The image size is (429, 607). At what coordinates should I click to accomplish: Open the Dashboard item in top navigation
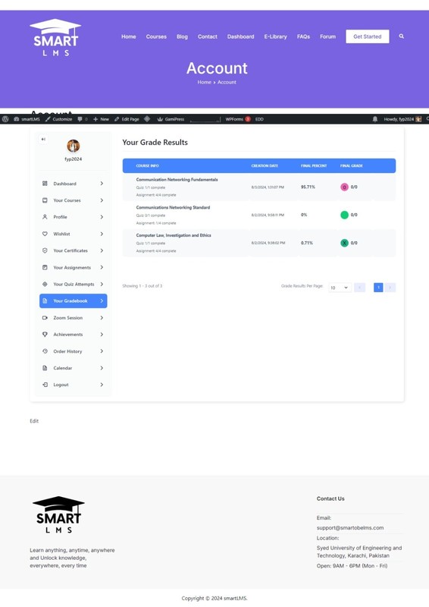240,36
